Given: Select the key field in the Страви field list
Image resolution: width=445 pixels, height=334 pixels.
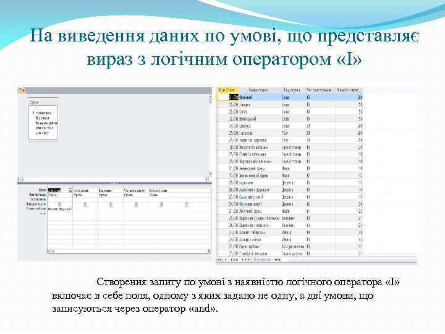Looking at the screenshot, I should click(43, 113).
